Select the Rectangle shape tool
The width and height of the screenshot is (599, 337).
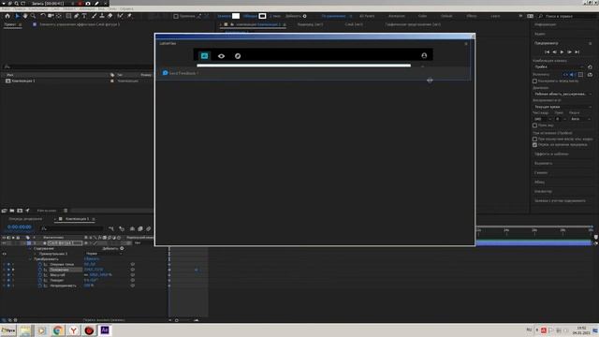tap(68, 16)
